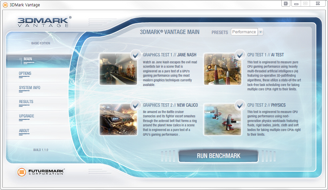Viewport: 328px width, 190px height.
Task: Click the New Calico battle cruiser thumbnail
Action: 118,119
